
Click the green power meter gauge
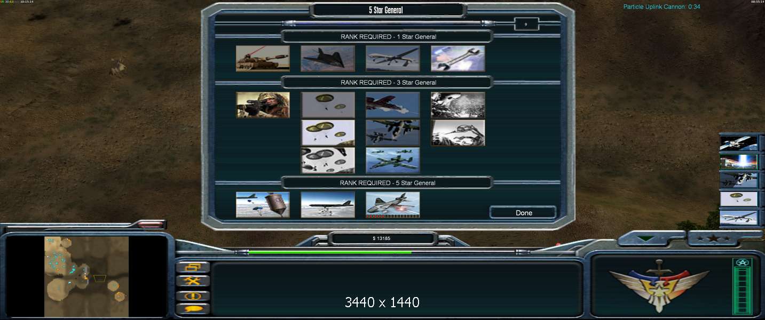coord(743,286)
